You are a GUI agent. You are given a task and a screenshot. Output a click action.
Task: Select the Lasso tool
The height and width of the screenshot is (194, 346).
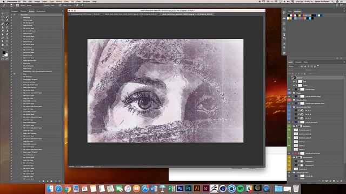[x=2, y=17]
